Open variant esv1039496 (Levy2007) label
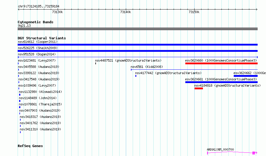Image resolution: width=266 pixels, height=156 pixels. pos(37,85)
